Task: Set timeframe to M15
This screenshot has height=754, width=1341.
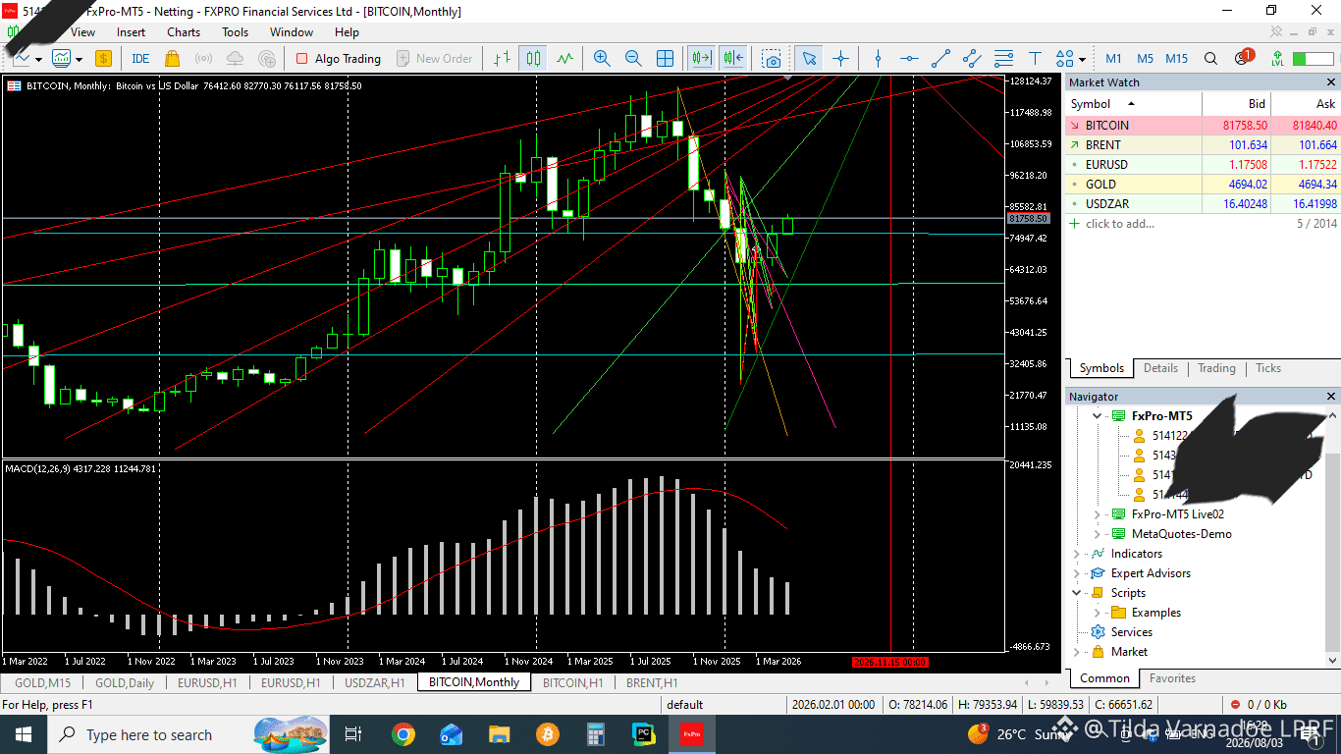Action: tap(1177, 59)
